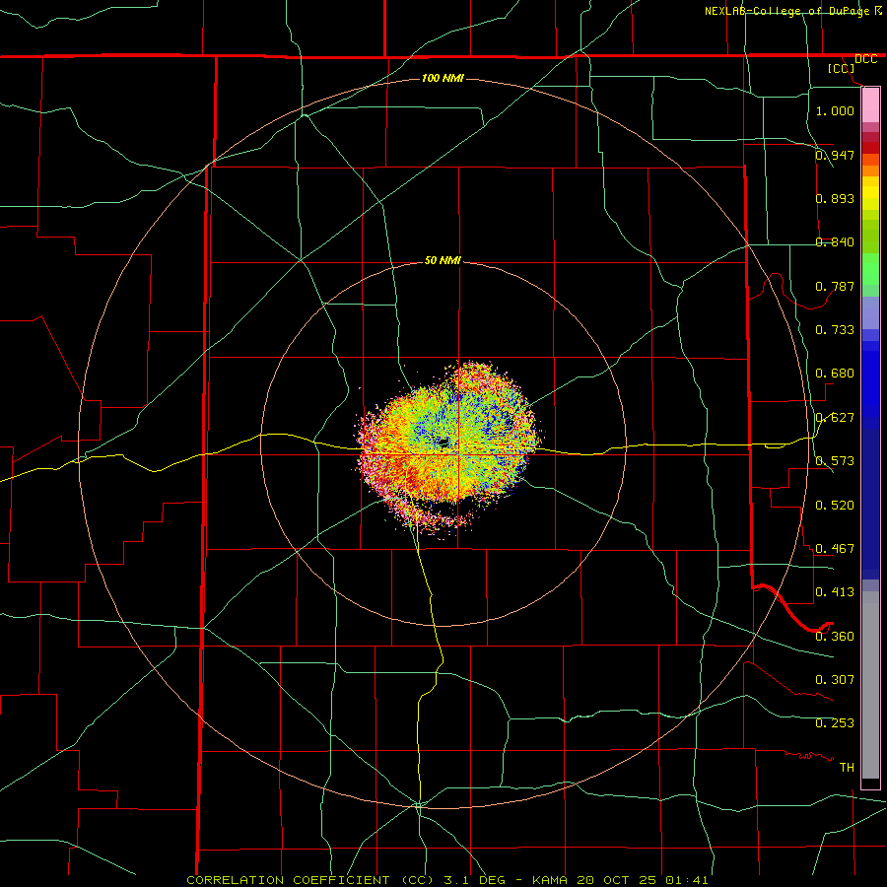Select the 0.307 legend value
The image size is (887, 887).
835,680
